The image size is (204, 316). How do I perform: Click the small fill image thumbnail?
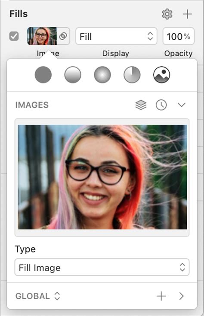tap(42, 36)
